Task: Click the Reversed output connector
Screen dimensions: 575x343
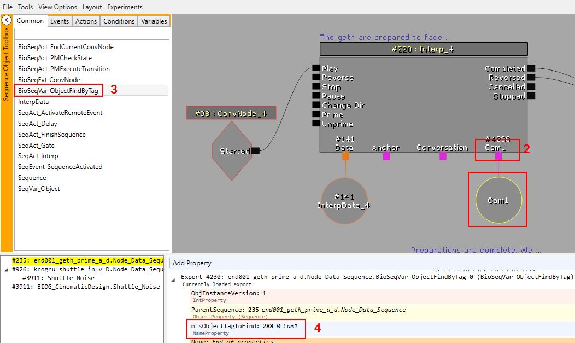Action: [531, 77]
